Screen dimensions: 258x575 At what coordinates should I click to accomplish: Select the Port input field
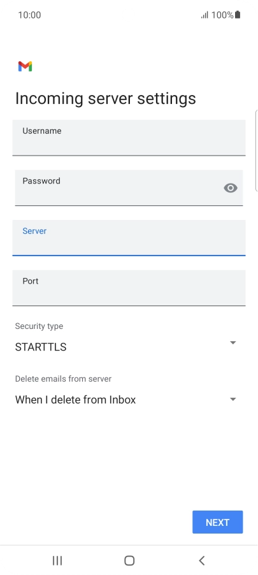[x=129, y=288]
